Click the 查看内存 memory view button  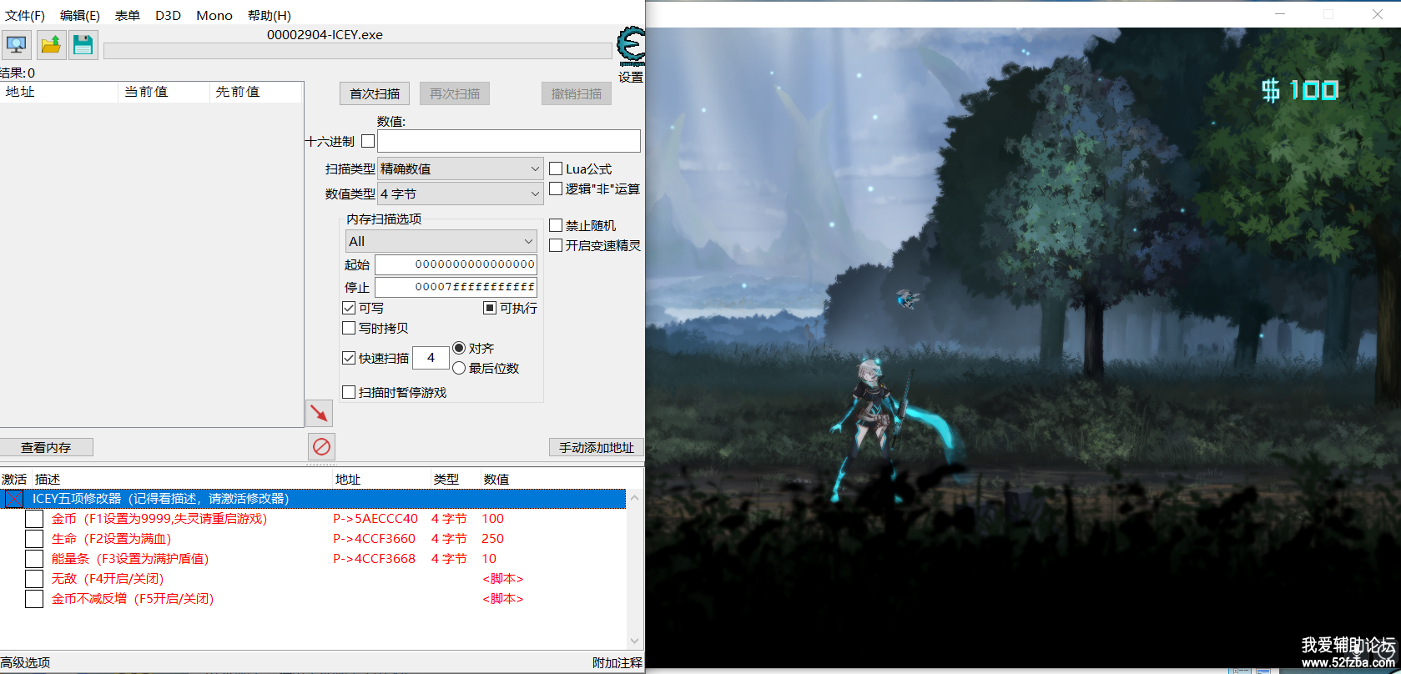coord(46,447)
